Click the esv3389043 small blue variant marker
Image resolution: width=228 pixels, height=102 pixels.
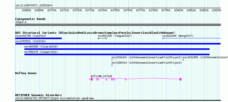click(x=112, y=65)
